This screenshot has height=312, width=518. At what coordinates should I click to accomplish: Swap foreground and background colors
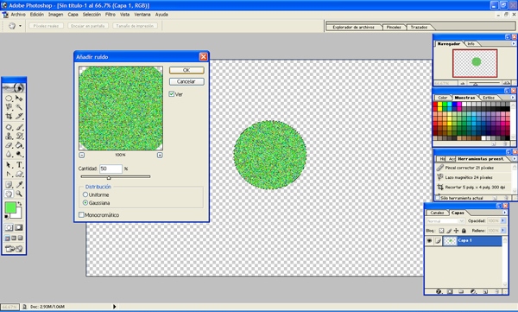(x=20, y=204)
